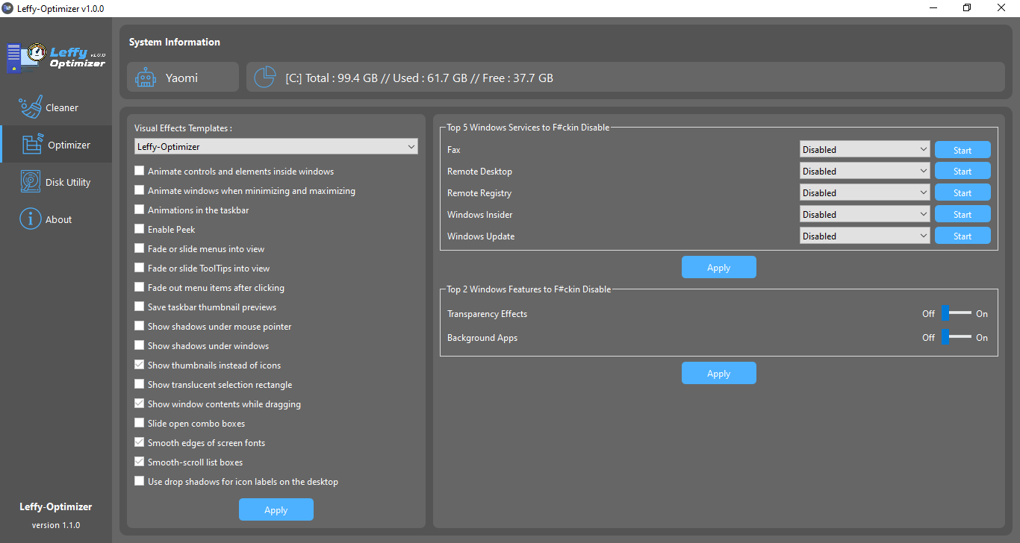The height and width of the screenshot is (543, 1020).
Task: Click the pie chart disk usage icon
Action: [x=265, y=77]
